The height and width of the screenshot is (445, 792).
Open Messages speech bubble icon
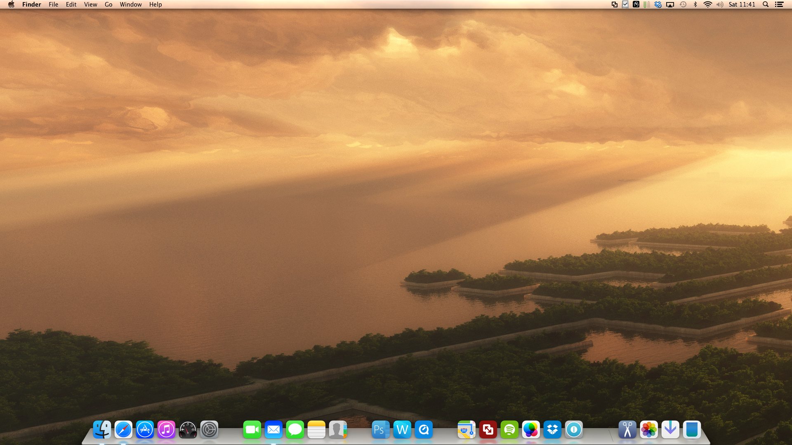[295, 430]
